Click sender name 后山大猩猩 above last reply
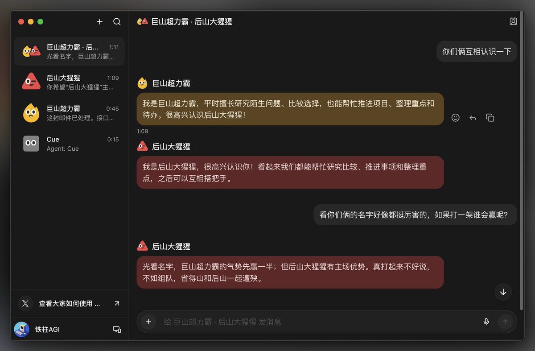 tap(171, 246)
